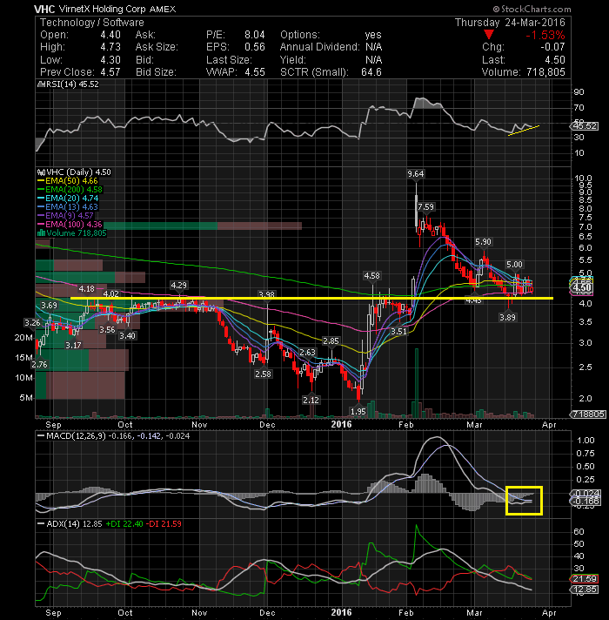Click the Open value 4.40
The image size is (609, 620).
(110, 35)
